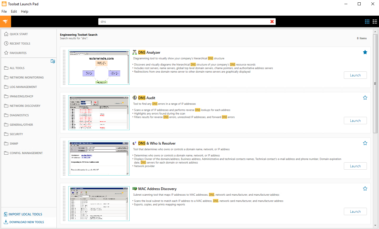Open the SNMP tools folder

click(x=14, y=144)
